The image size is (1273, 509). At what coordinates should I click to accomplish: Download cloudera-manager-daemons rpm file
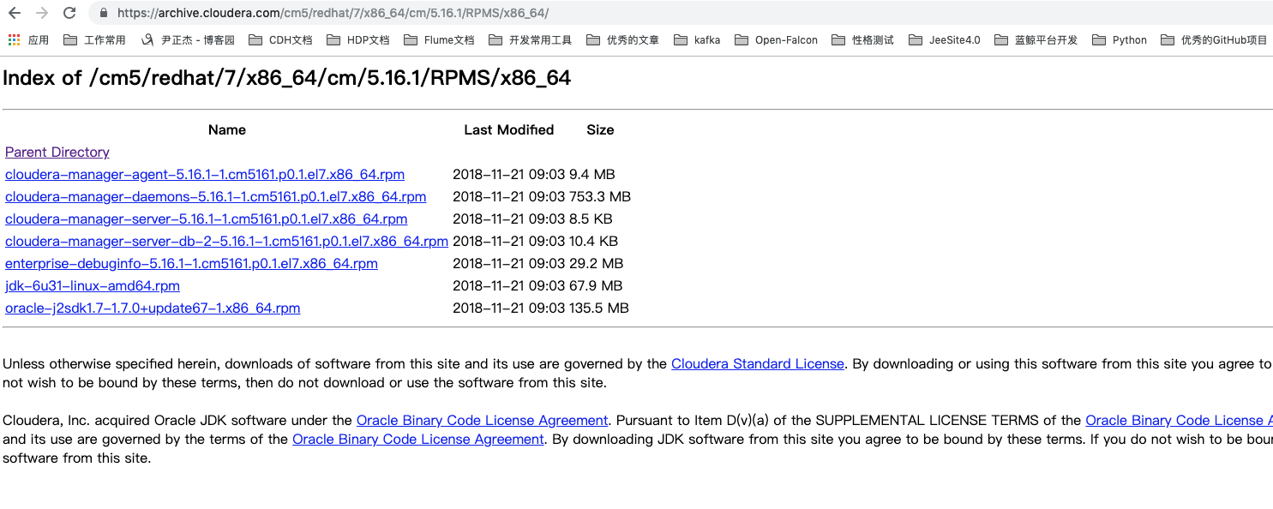pyautogui.click(x=215, y=196)
